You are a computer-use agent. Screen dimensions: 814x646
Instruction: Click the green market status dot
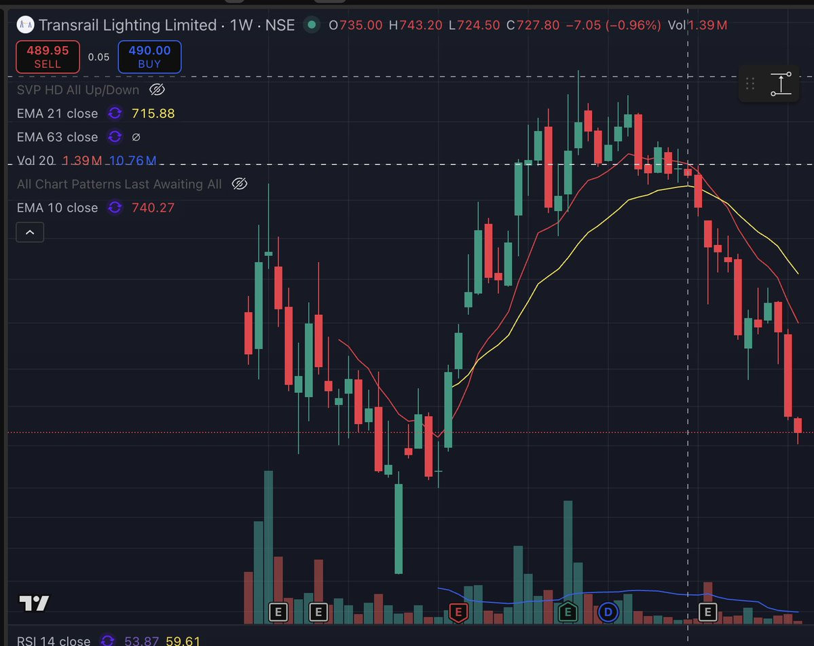[x=312, y=24]
